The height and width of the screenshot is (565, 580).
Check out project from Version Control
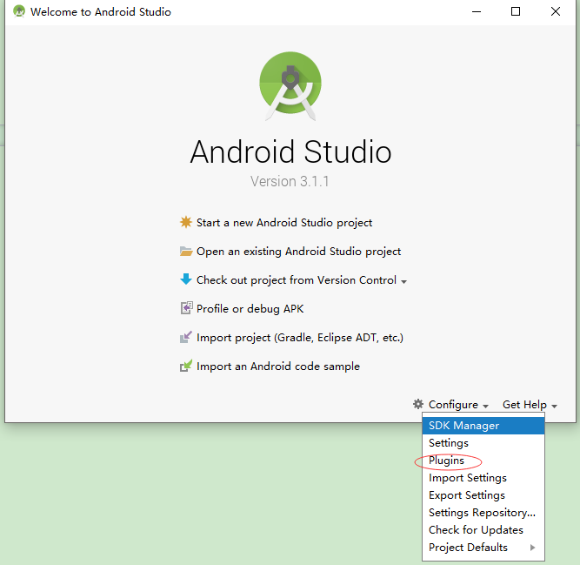click(x=297, y=280)
